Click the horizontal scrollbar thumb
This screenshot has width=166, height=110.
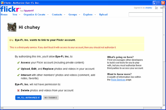click(x=73, y=108)
